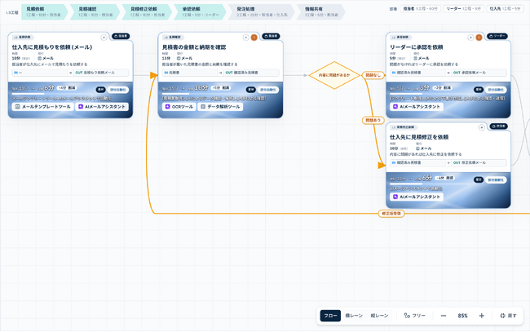Click dark pill beside 部分自動化 on 仕入先に見積もりを依頼 card
The height and width of the screenshot is (332, 530).
(101, 90)
